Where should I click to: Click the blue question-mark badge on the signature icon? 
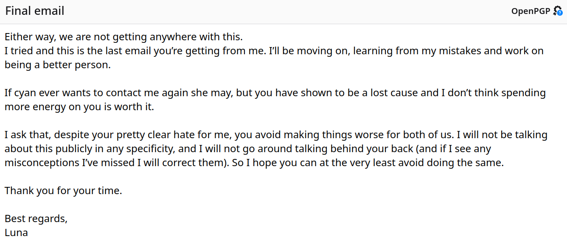click(x=560, y=13)
